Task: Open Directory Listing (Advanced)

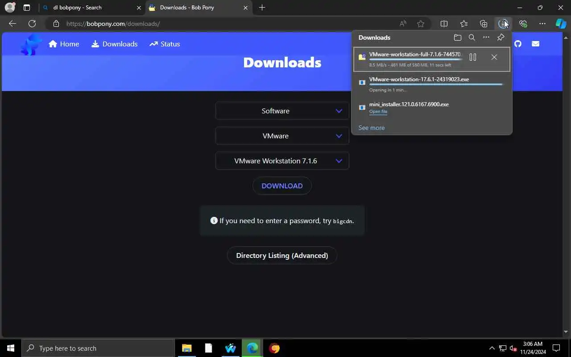Action: click(x=282, y=255)
